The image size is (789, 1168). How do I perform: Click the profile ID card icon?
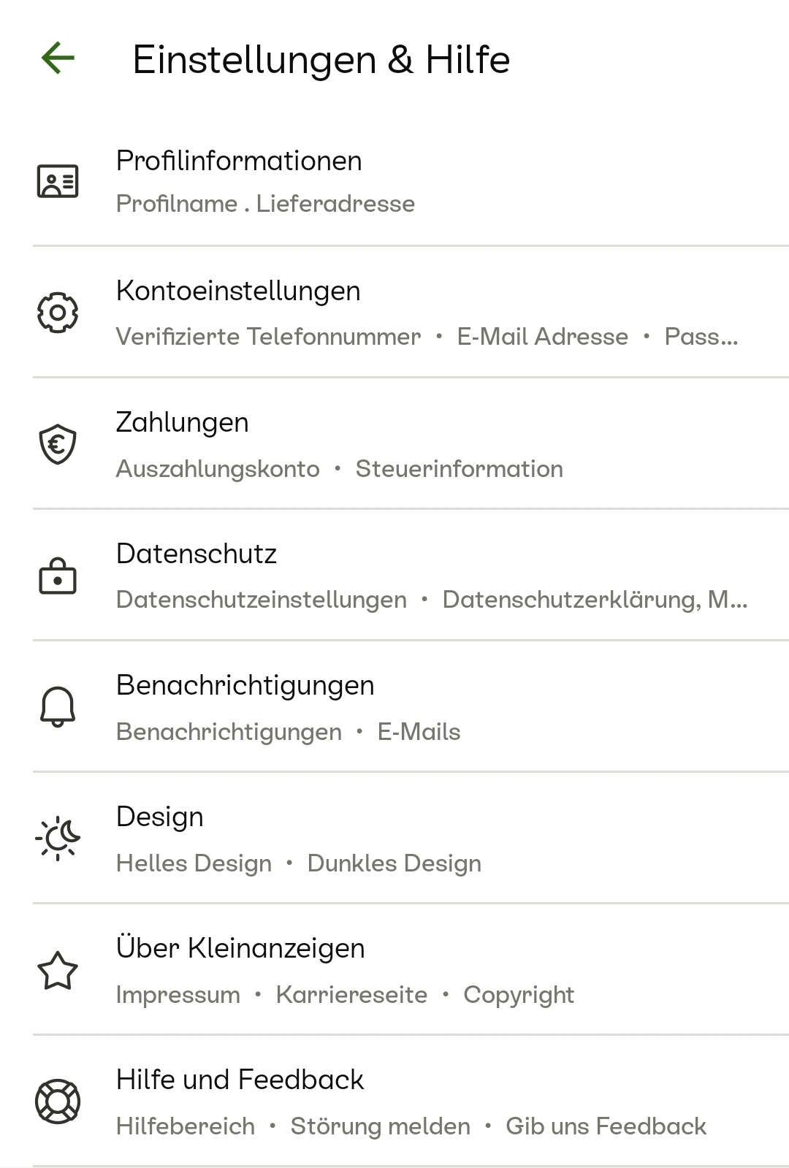pyautogui.click(x=58, y=181)
